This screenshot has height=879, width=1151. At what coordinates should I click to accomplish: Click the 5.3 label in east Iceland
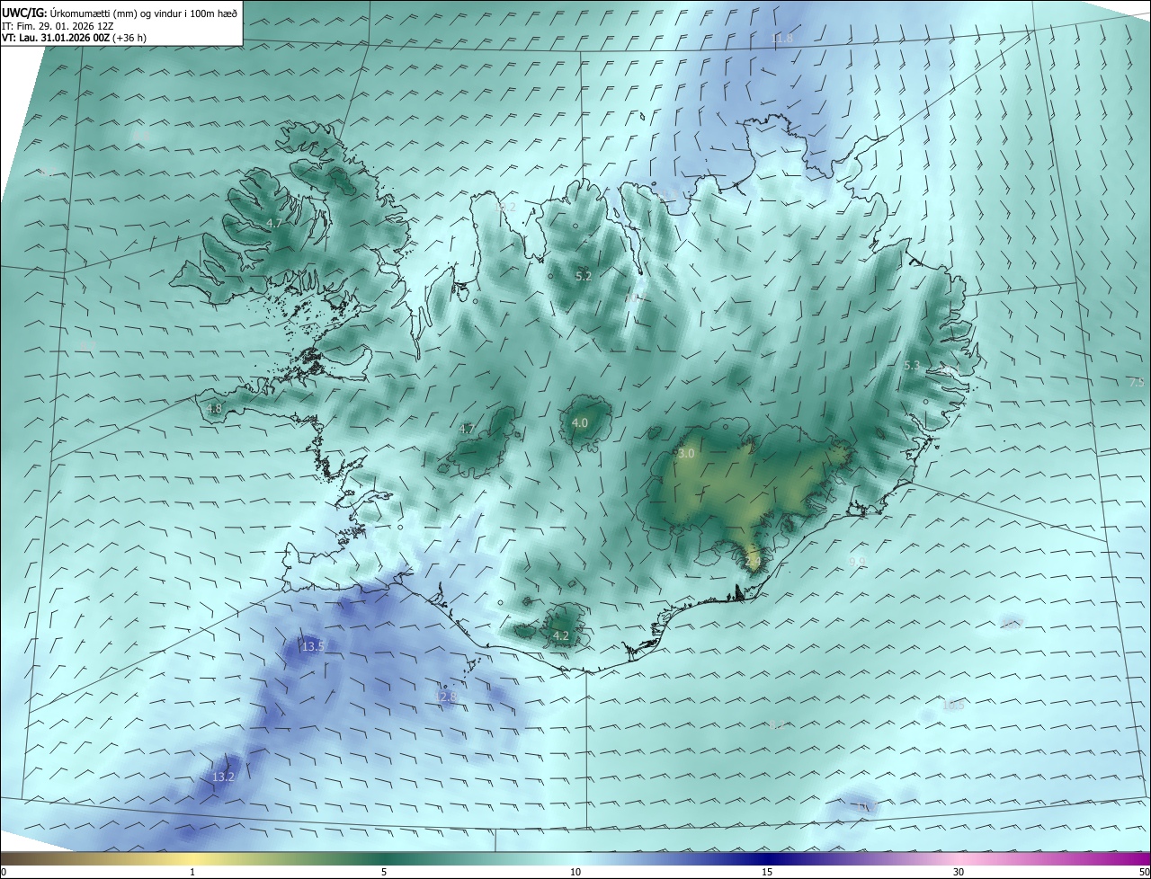pyautogui.click(x=912, y=366)
